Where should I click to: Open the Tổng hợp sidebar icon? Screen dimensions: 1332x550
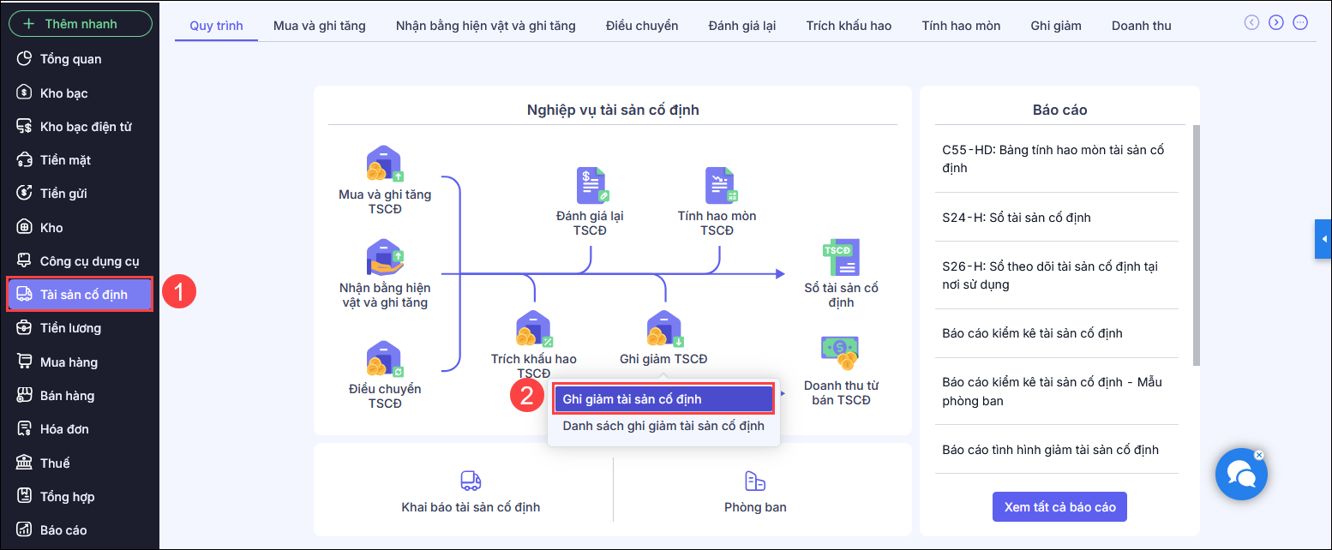point(24,496)
